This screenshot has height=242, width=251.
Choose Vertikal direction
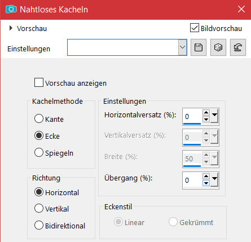click(39, 208)
